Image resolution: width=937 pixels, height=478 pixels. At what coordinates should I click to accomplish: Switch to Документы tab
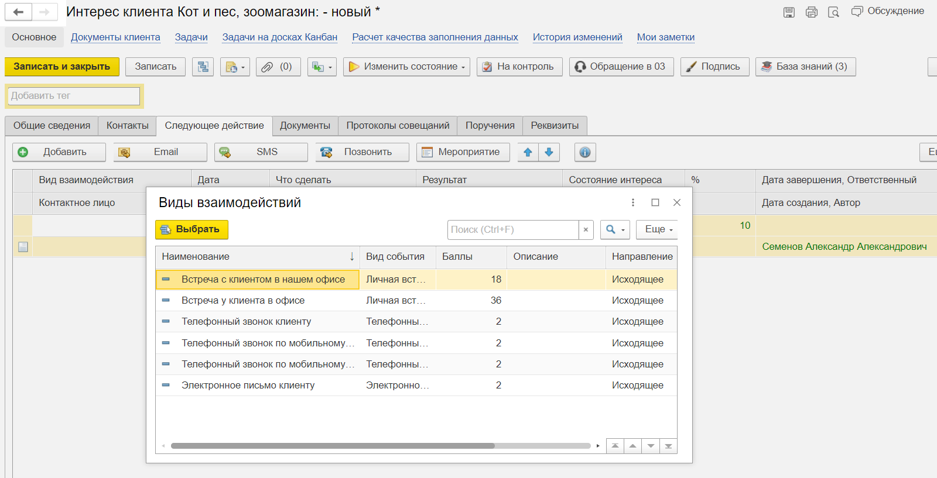click(305, 126)
